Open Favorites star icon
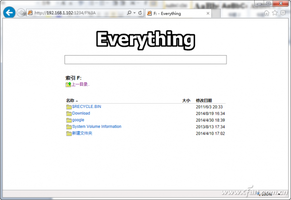 [x=275, y=13]
